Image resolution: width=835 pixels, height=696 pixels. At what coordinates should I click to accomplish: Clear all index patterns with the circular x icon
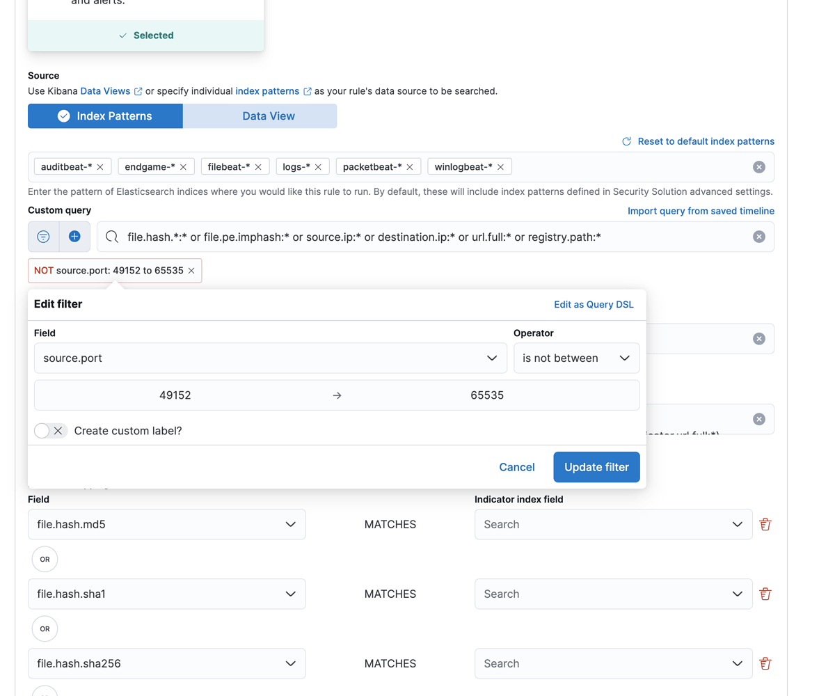(758, 166)
